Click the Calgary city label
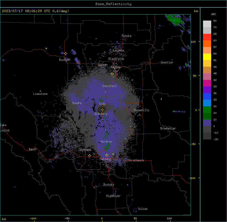Viewport: 227px width, 222px height. [x=105, y=159]
